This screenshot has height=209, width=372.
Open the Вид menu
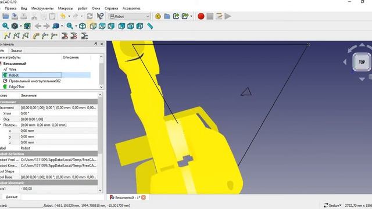(24, 8)
